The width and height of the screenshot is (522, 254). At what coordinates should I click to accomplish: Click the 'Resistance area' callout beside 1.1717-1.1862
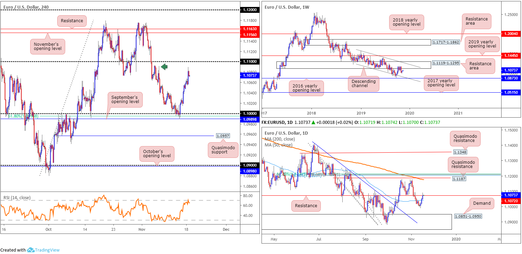point(477,22)
